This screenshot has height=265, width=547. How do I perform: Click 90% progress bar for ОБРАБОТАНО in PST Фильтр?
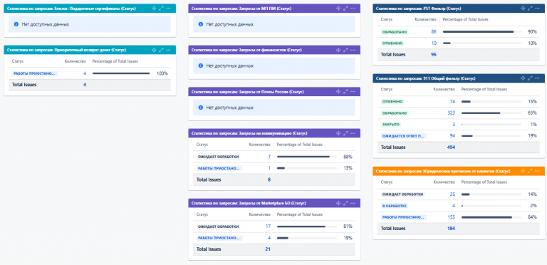pos(481,32)
